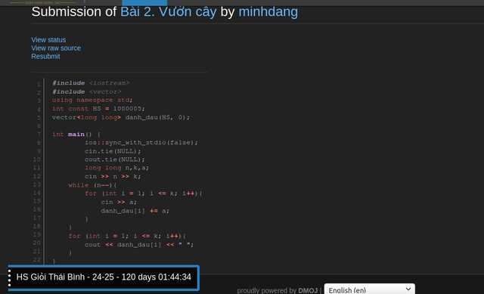The height and width of the screenshot is (294, 484).
Task: Open the HS Giỏi Thái Bình contest timer banner
Action: 104,277
